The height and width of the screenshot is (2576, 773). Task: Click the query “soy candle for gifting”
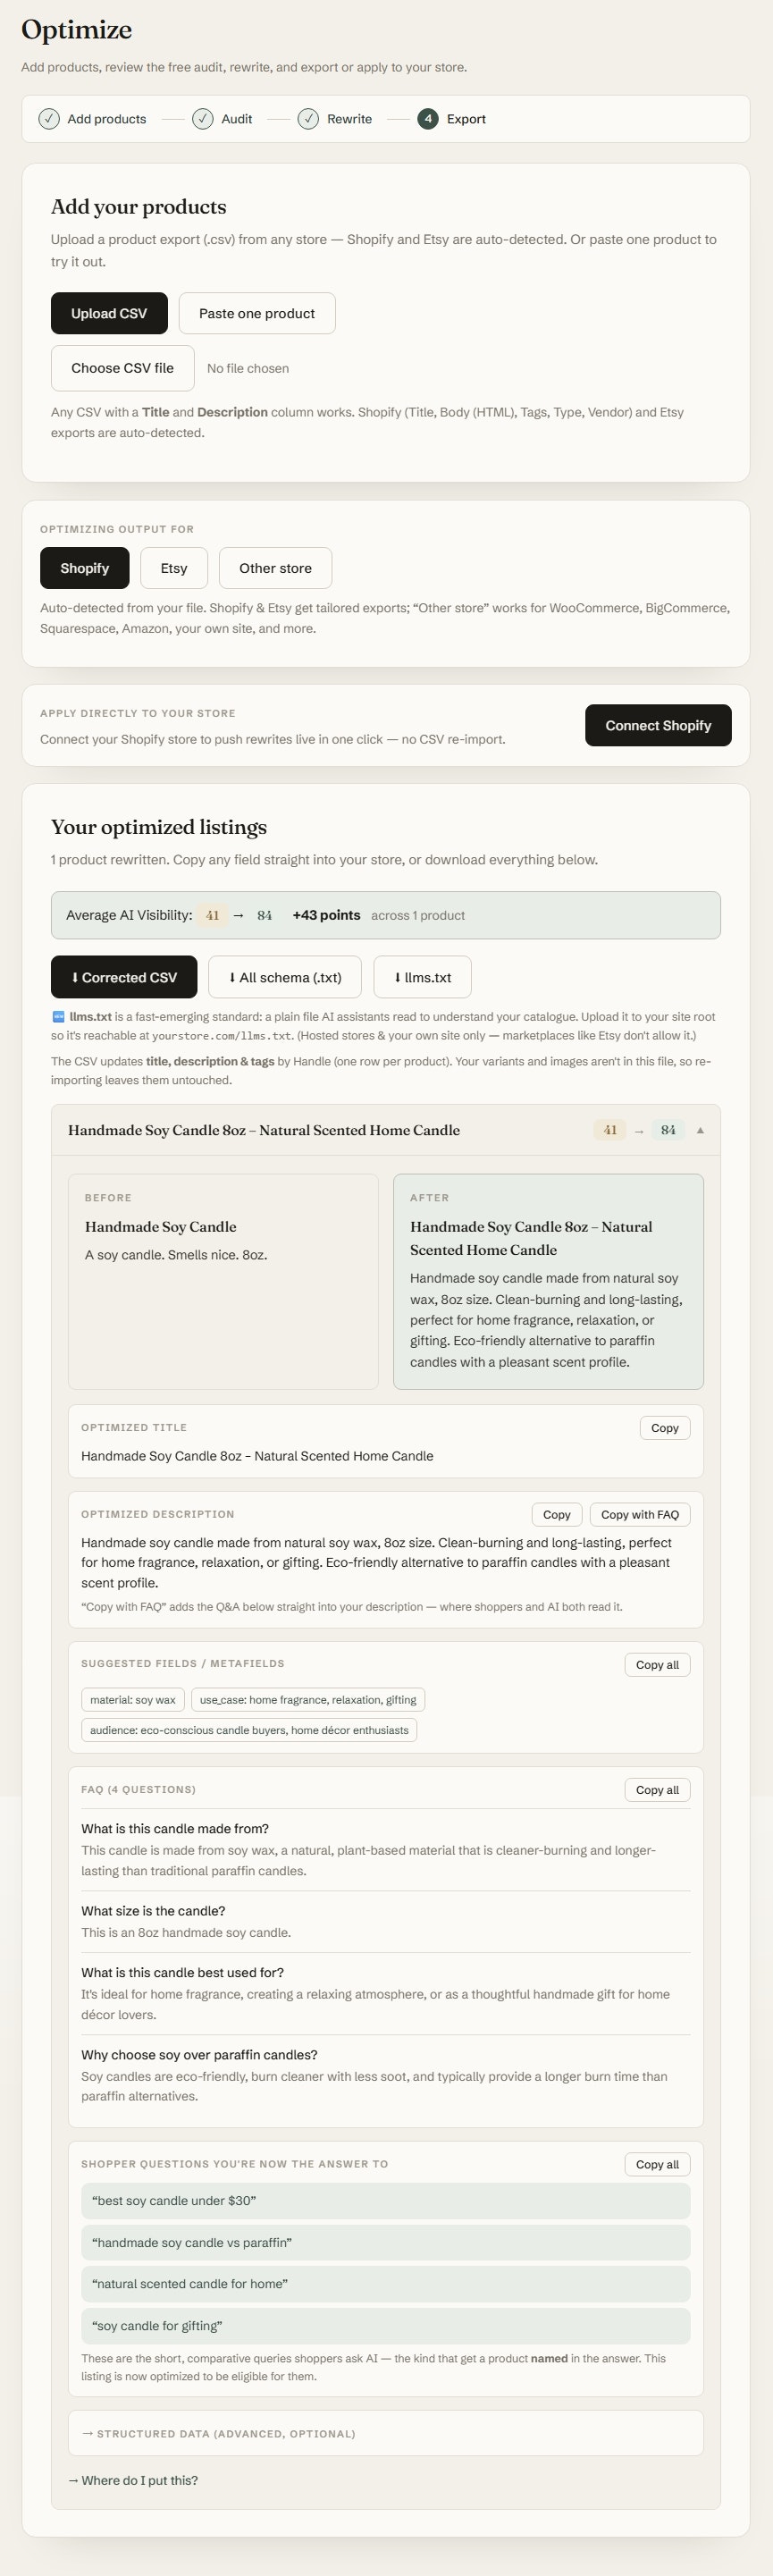pyautogui.click(x=385, y=2325)
